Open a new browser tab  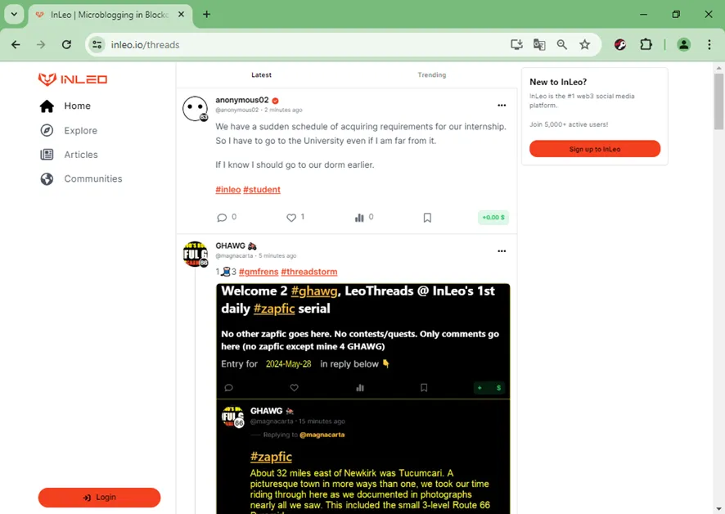pos(207,15)
